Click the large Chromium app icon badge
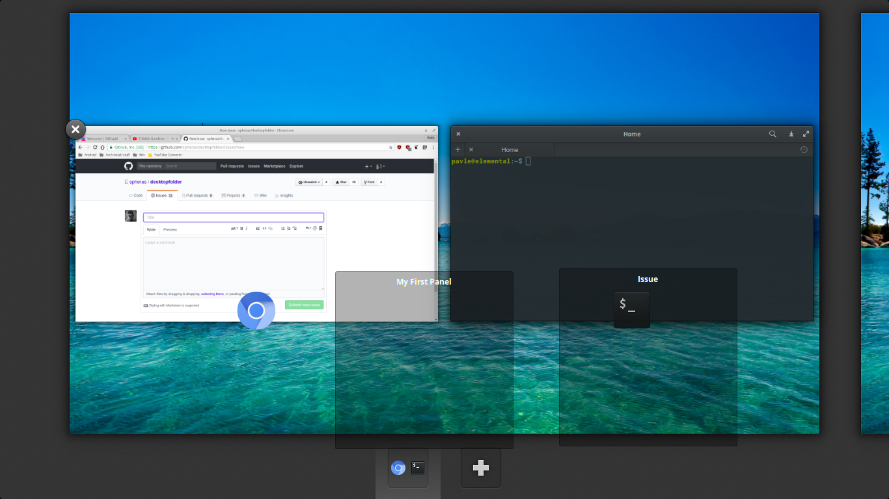Image resolution: width=889 pixels, height=499 pixels. click(256, 311)
